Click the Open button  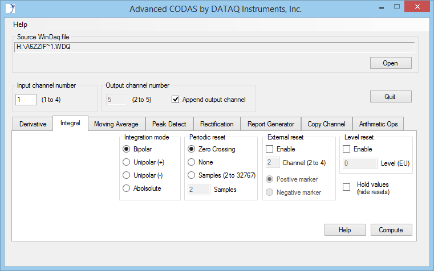pos(391,63)
